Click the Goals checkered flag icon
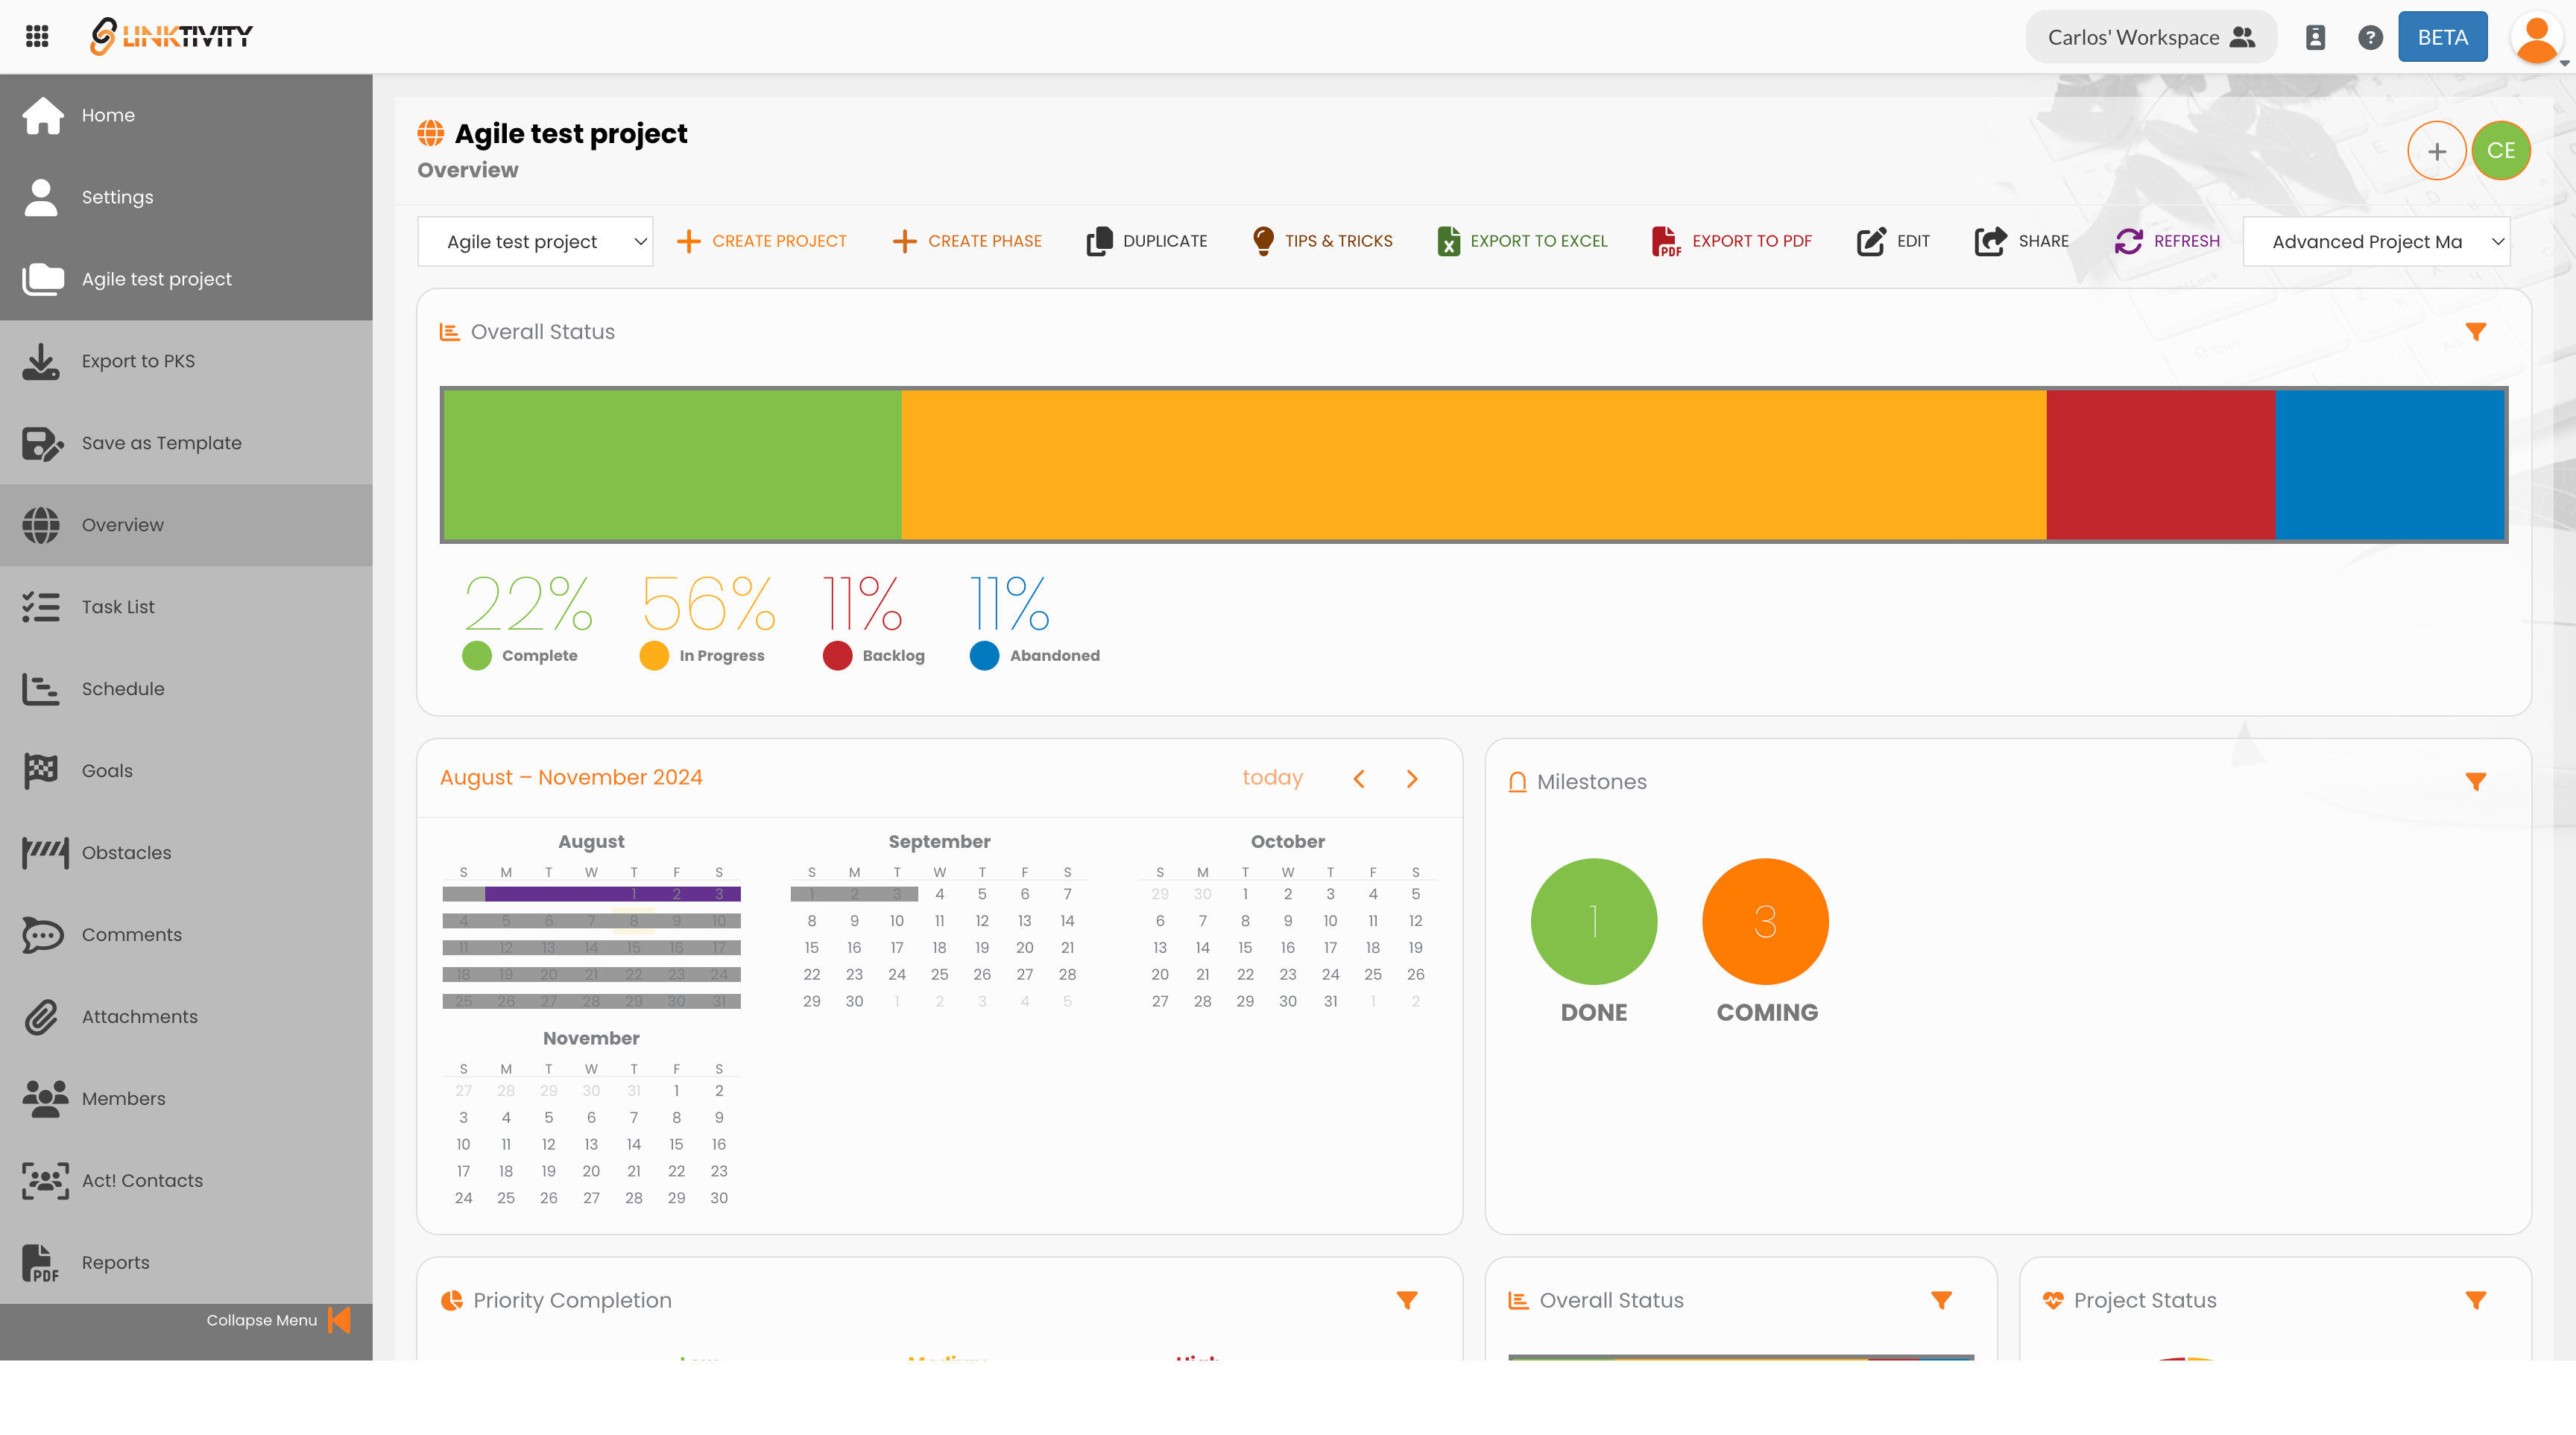2576x1435 pixels. point(41,770)
